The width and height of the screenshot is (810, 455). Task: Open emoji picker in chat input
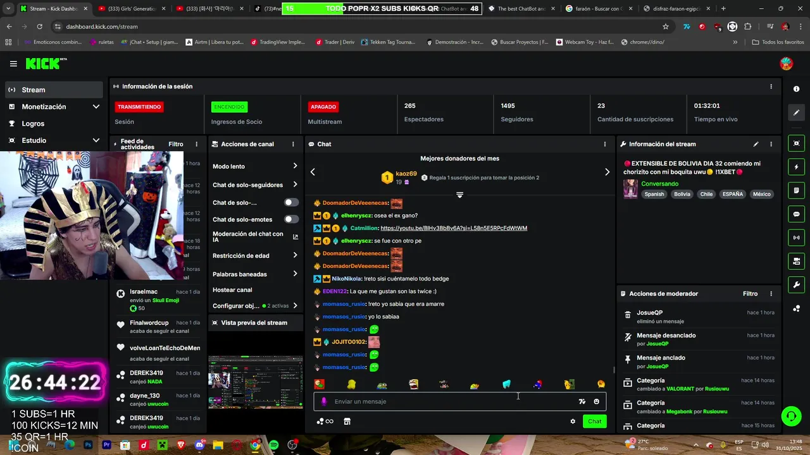596,401
